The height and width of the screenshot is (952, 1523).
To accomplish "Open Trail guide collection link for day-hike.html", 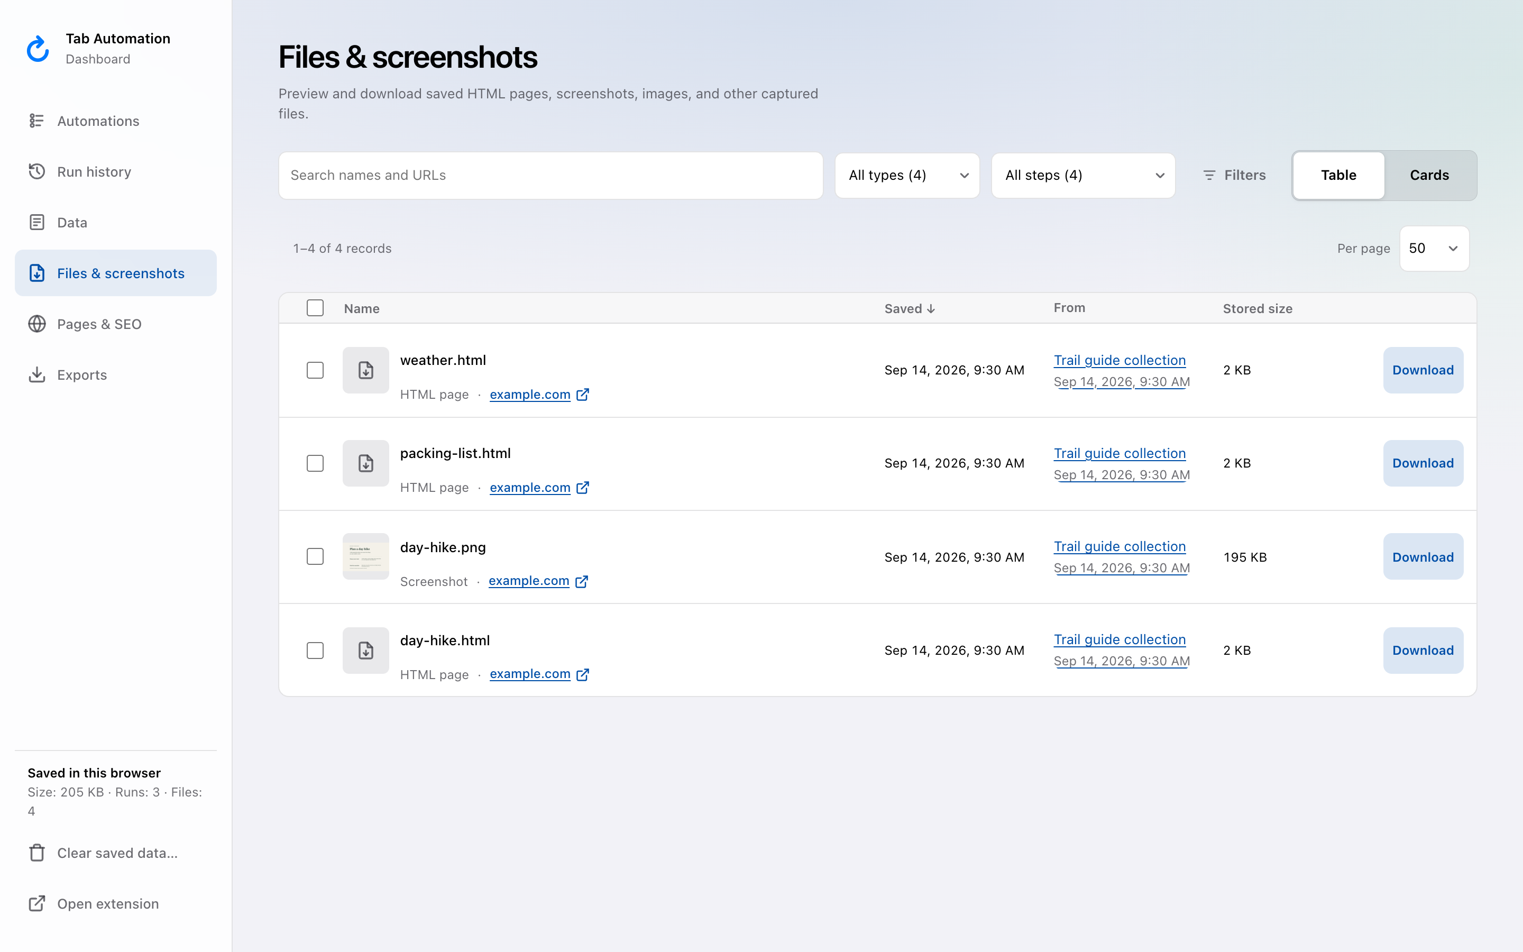I will (1120, 640).
